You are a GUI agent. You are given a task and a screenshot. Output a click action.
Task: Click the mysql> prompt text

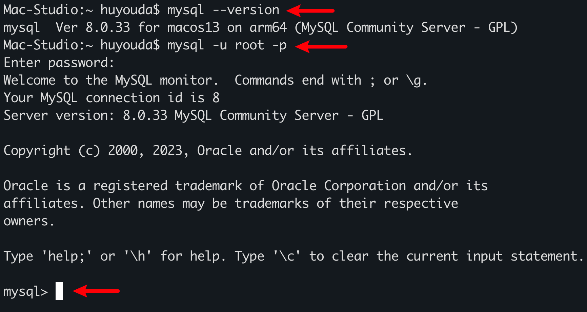(x=26, y=292)
